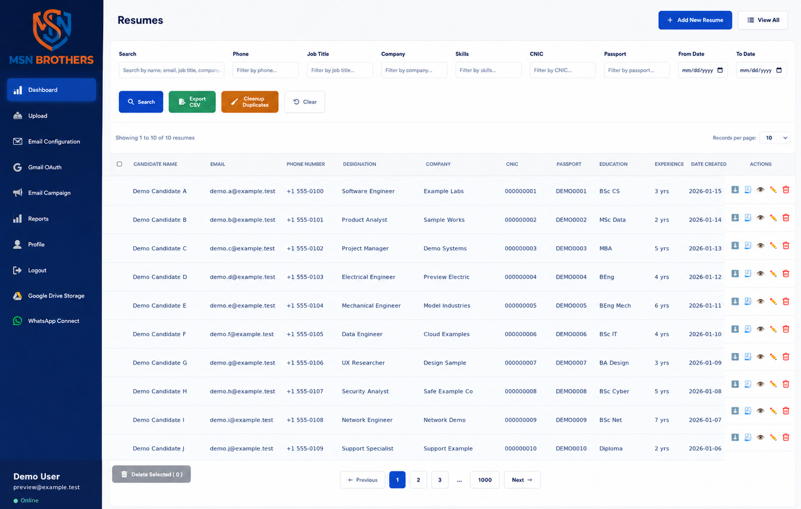Click the Clear filters button

[305, 102]
